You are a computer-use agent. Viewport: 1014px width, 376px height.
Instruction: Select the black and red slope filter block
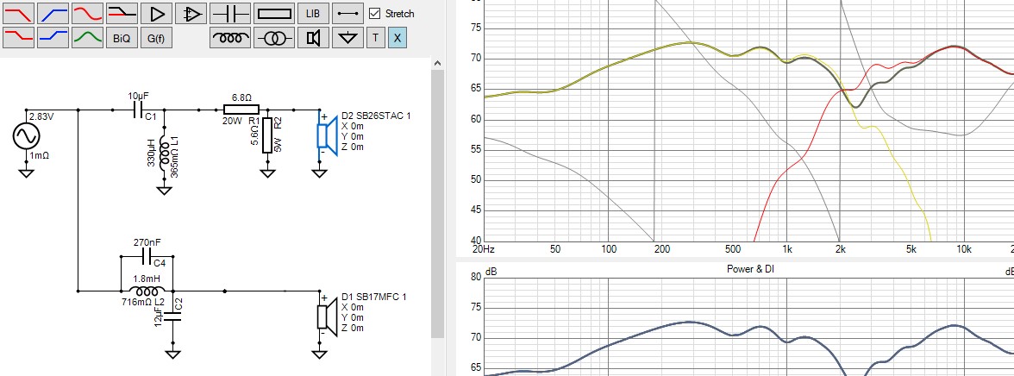(x=121, y=13)
